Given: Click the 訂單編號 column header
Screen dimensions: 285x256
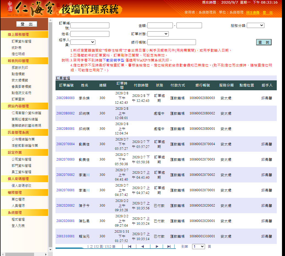Looking at the screenshot, I should pos(66,85).
